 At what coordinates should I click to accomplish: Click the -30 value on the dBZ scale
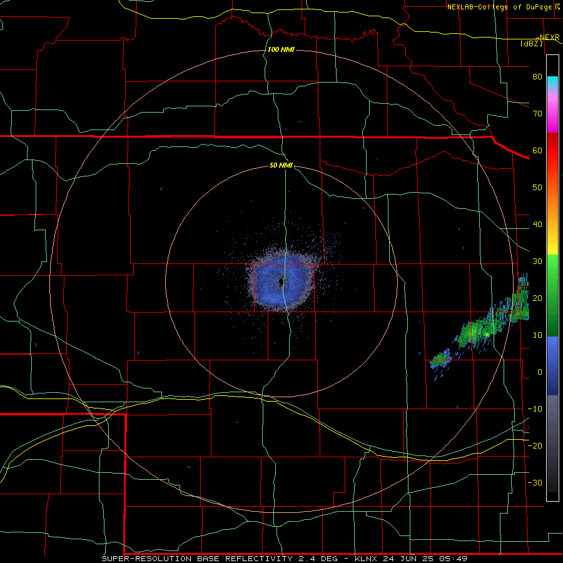tap(535, 482)
